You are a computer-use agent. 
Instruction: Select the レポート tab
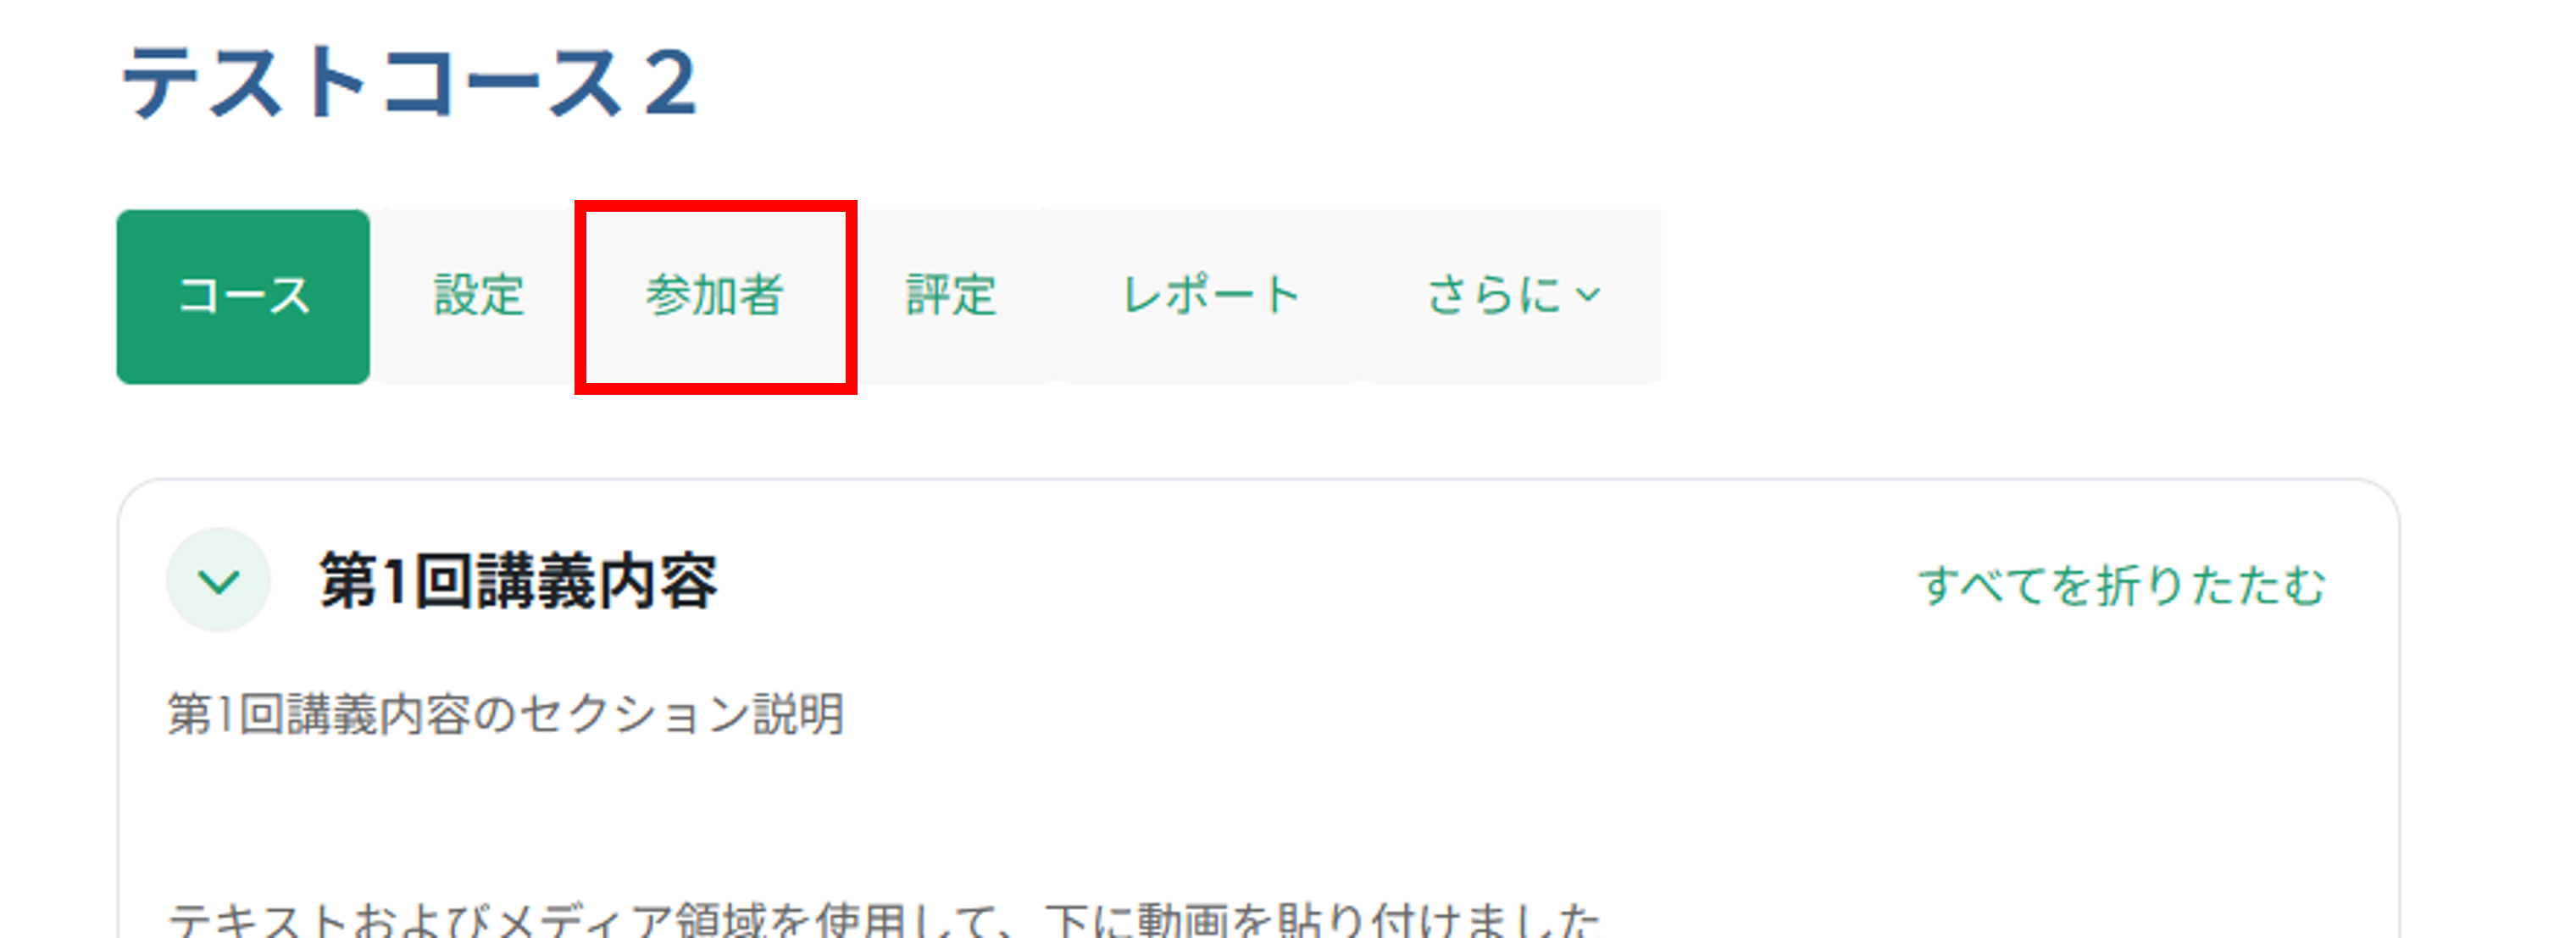(x=1210, y=296)
